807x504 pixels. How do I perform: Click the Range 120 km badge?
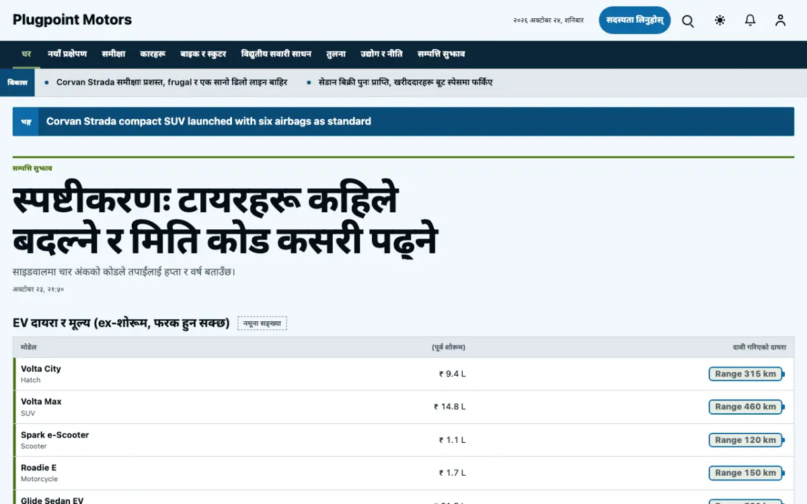[746, 440]
